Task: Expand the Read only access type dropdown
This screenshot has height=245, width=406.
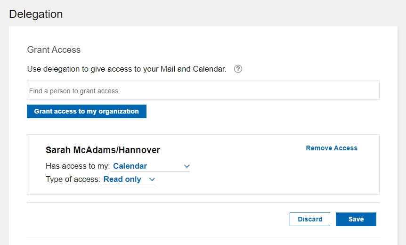Action: 128,180
